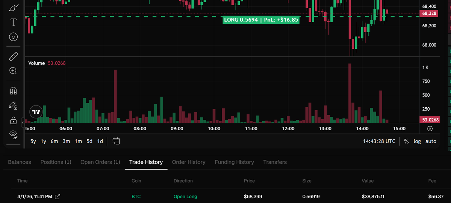Image resolution: width=451 pixels, height=203 pixels.
Task: Set range to 5y
Action: 33,141
